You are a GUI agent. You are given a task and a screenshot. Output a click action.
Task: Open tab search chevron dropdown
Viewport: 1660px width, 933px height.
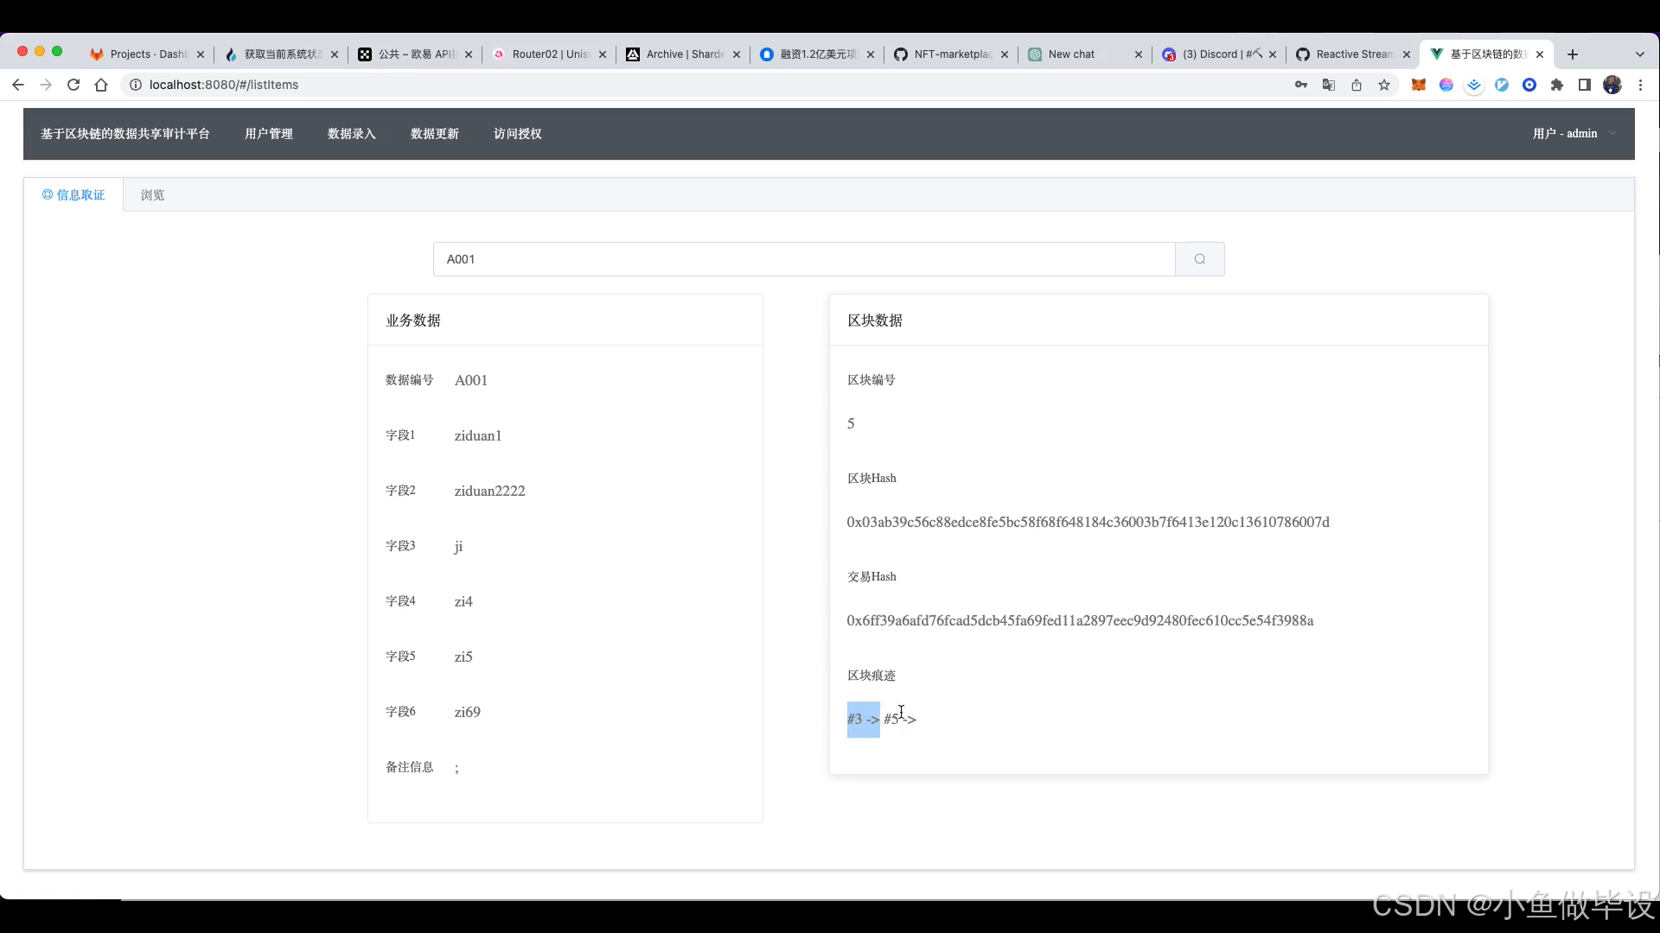[x=1640, y=54]
